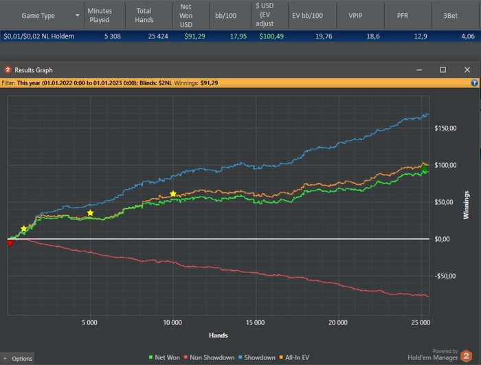481x365 pixels.
Task: Click the green Net Won legend color square
Action: (150, 357)
